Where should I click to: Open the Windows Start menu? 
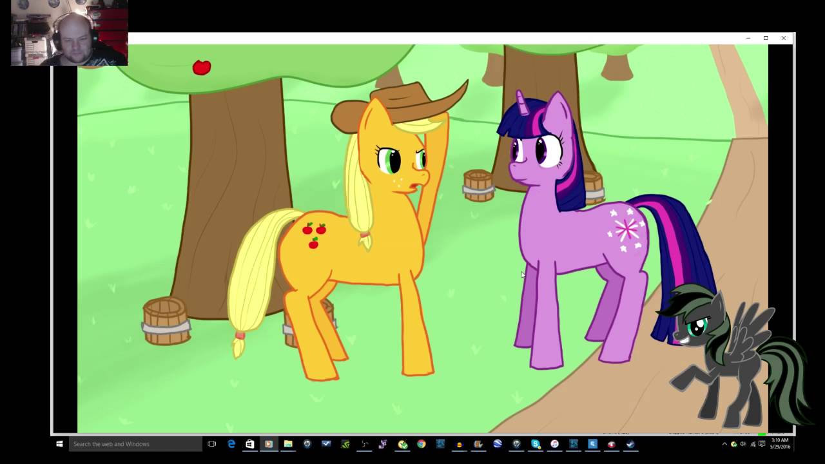(59, 444)
